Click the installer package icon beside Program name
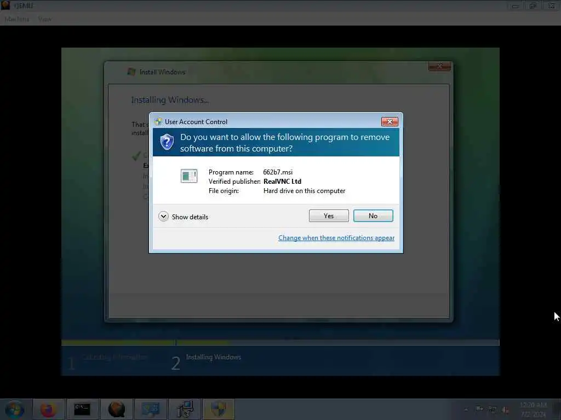 click(189, 176)
